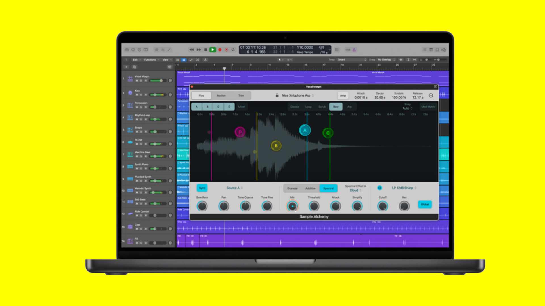545x306 pixels.
Task: Open the List Editors icon
Action: (425, 50)
